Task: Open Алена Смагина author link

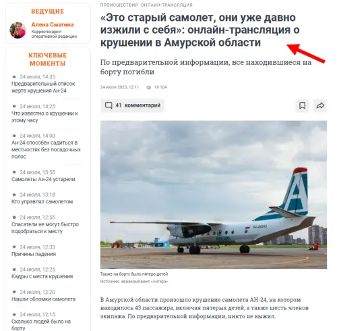Action: (x=53, y=24)
